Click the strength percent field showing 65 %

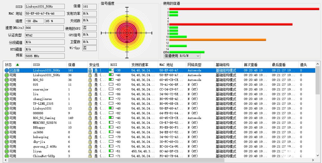coord(55,21)
